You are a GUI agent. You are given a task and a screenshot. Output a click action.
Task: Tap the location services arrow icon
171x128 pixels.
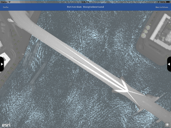(x=159, y=2)
